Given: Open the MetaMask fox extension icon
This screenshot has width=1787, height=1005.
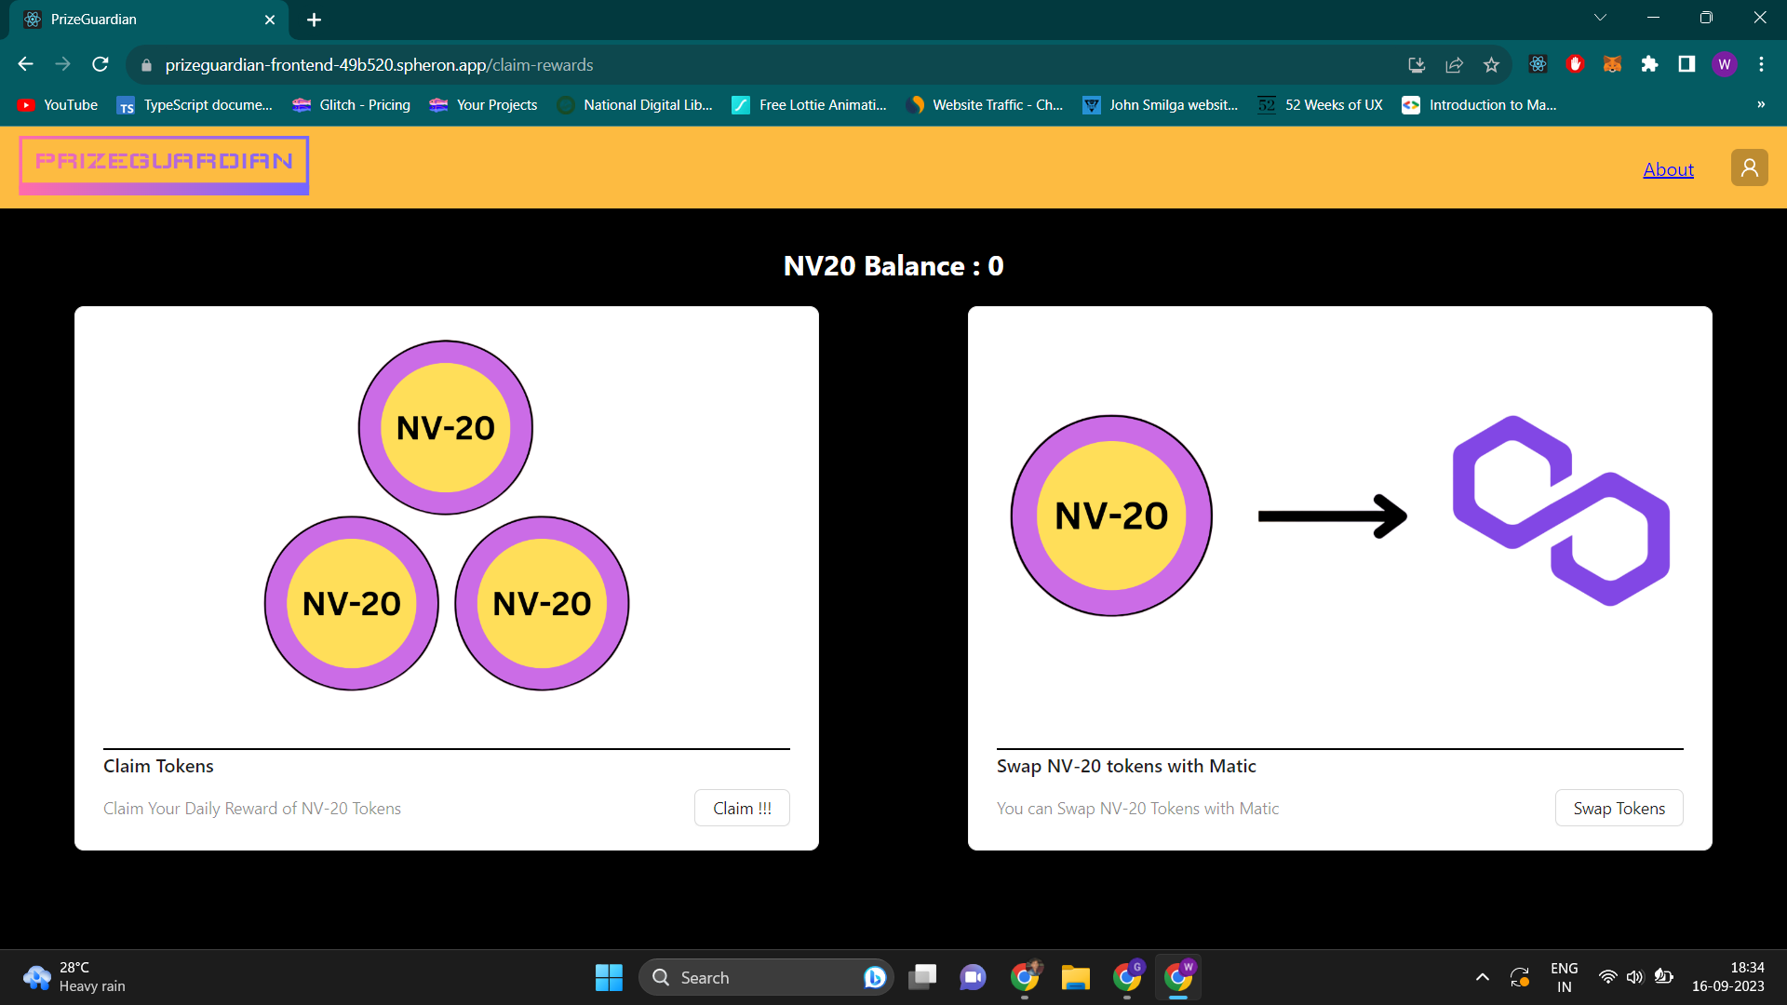Looking at the screenshot, I should pyautogui.click(x=1612, y=64).
